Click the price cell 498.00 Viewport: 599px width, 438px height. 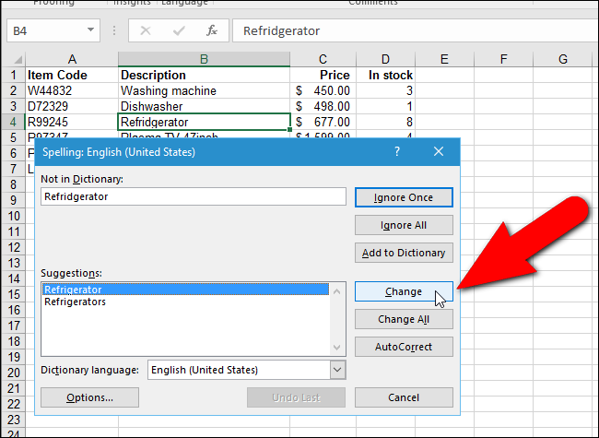click(x=323, y=106)
